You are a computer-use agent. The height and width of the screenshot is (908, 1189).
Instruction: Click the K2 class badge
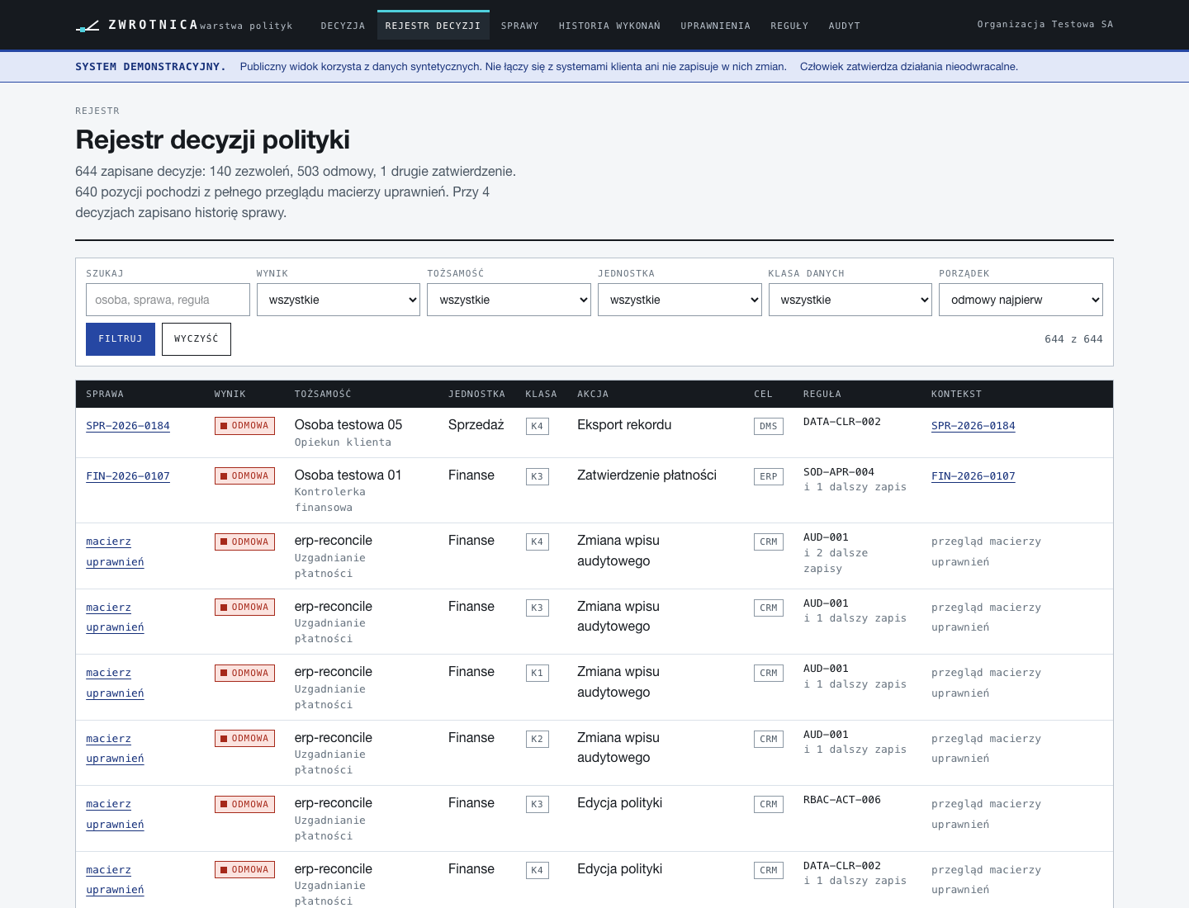tap(538, 739)
